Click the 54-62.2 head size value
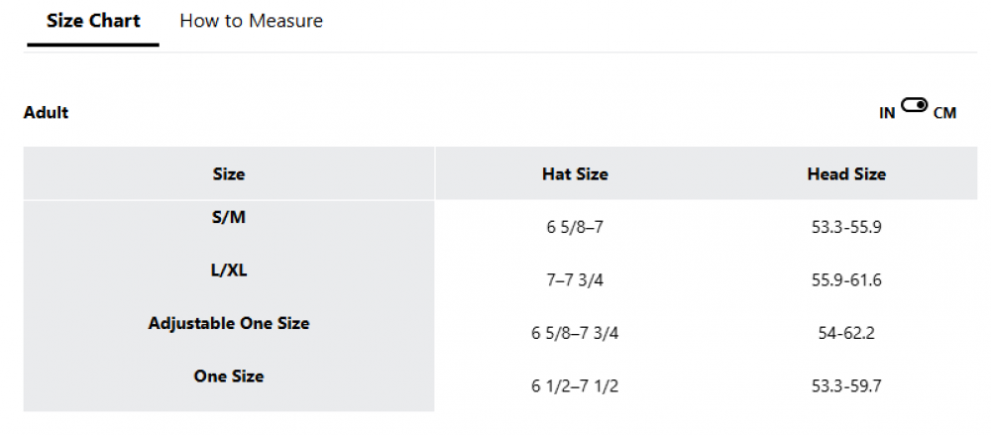The height and width of the screenshot is (435, 991). point(846,333)
